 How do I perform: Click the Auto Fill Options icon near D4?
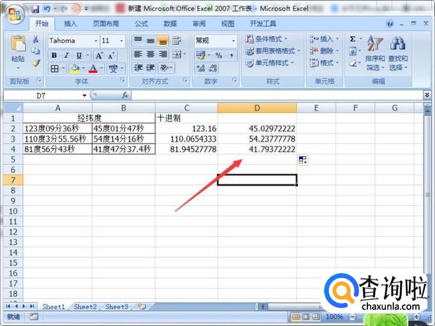(302, 160)
